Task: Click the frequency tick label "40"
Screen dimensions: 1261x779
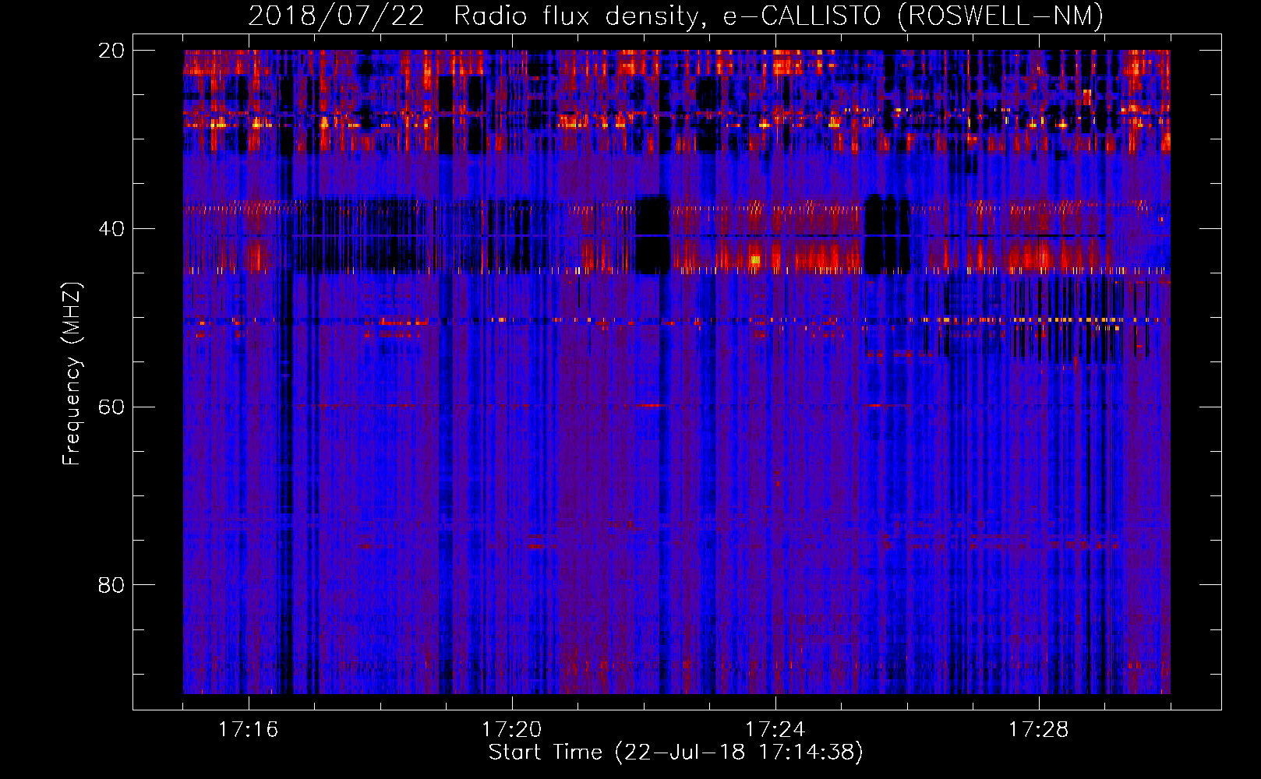Action: (x=111, y=229)
